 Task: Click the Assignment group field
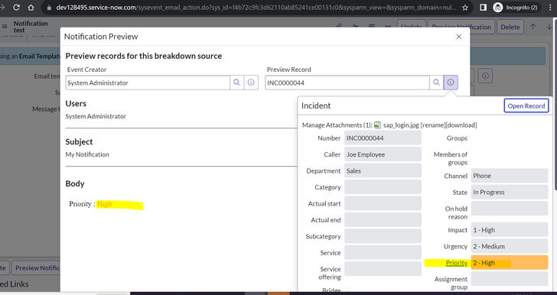pos(510,279)
